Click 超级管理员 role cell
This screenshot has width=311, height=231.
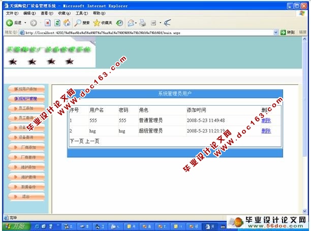(150, 131)
